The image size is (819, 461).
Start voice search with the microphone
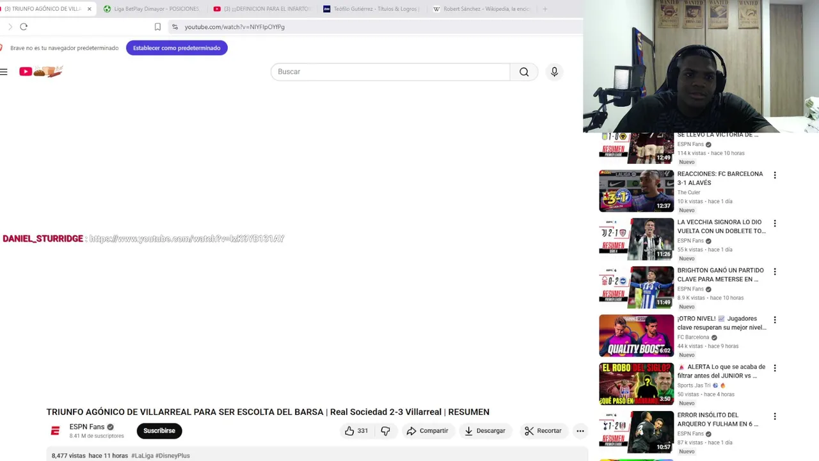click(x=554, y=72)
